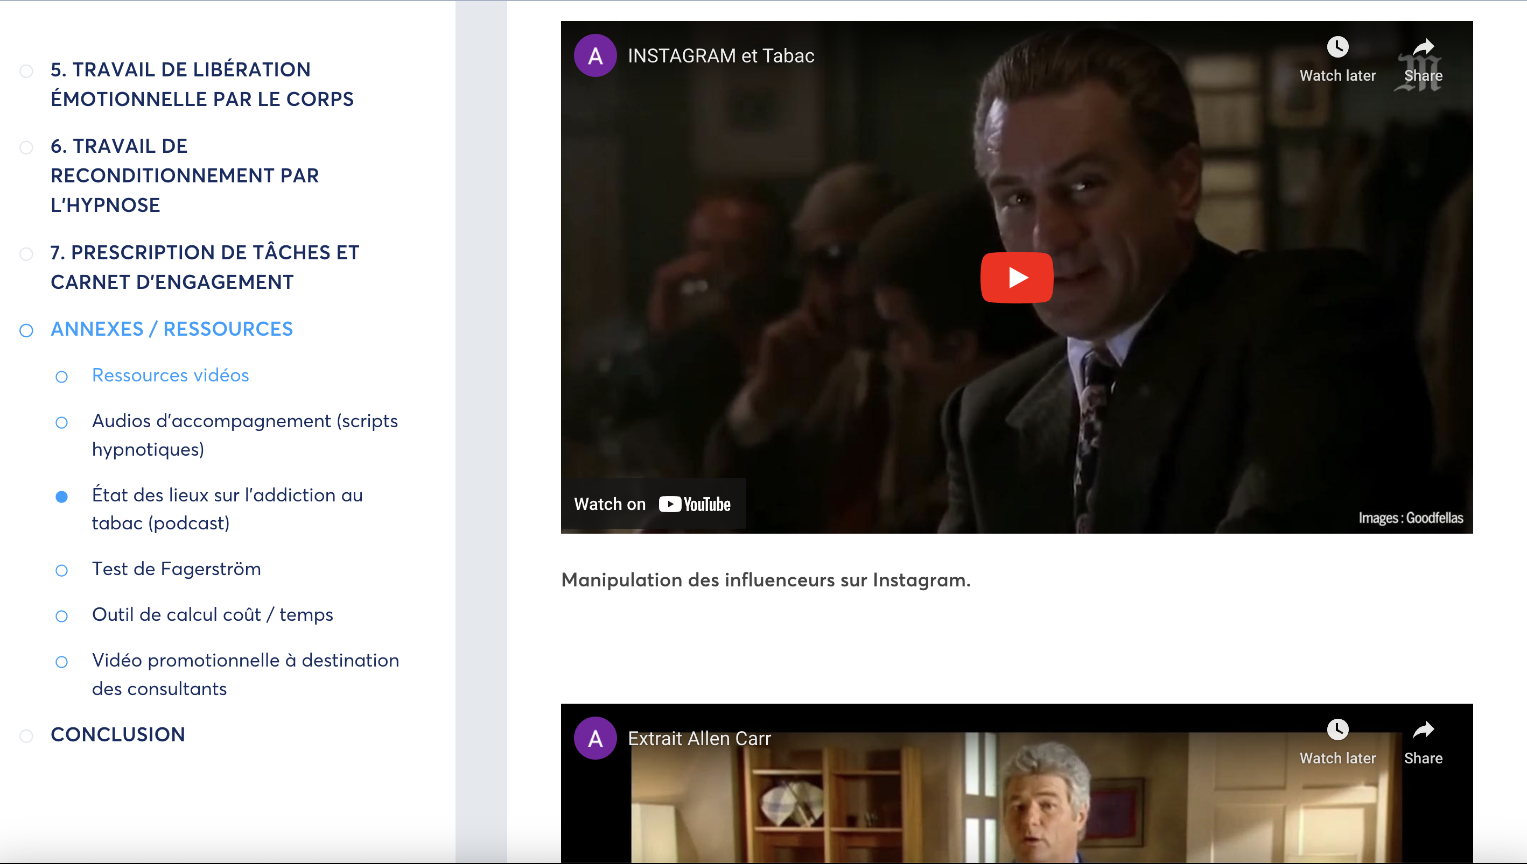Screen dimensions: 1527x864
Task: Open INSTAGRAM et Tabac video title link
Action: (x=721, y=56)
